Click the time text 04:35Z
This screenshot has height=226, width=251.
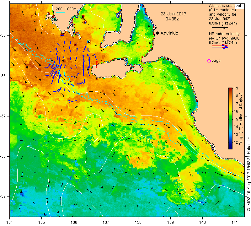172,19
